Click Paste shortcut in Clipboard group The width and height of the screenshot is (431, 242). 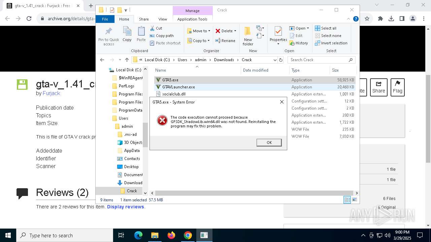point(165,43)
